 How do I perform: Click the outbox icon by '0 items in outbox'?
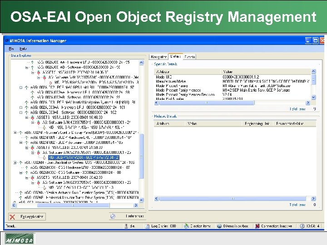219,226
